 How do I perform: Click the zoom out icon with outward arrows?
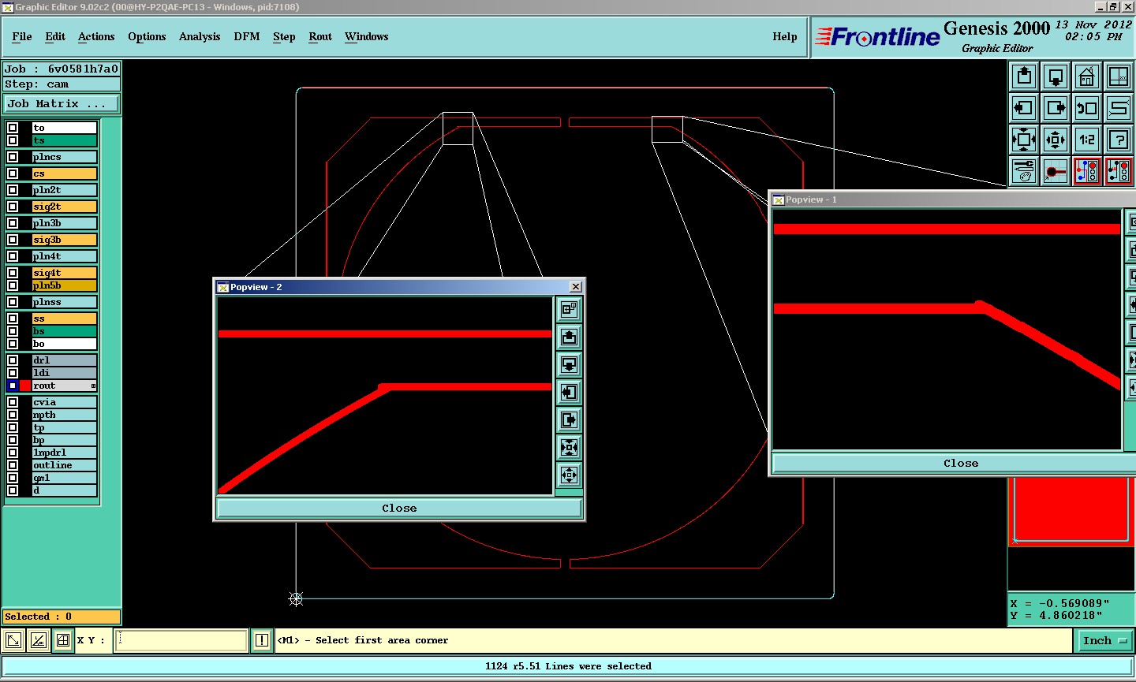tap(1056, 140)
